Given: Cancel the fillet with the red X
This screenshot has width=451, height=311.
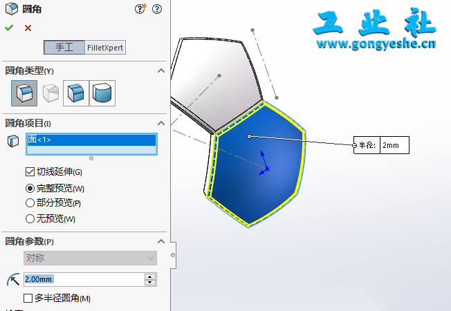Looking at the screenshot, I should pyautogui.click(x=28, y=28).
